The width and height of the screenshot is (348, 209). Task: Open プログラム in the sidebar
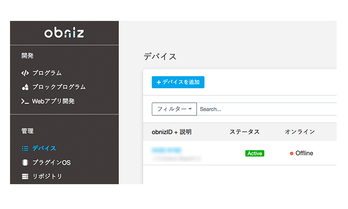click(x=47, y=73)
